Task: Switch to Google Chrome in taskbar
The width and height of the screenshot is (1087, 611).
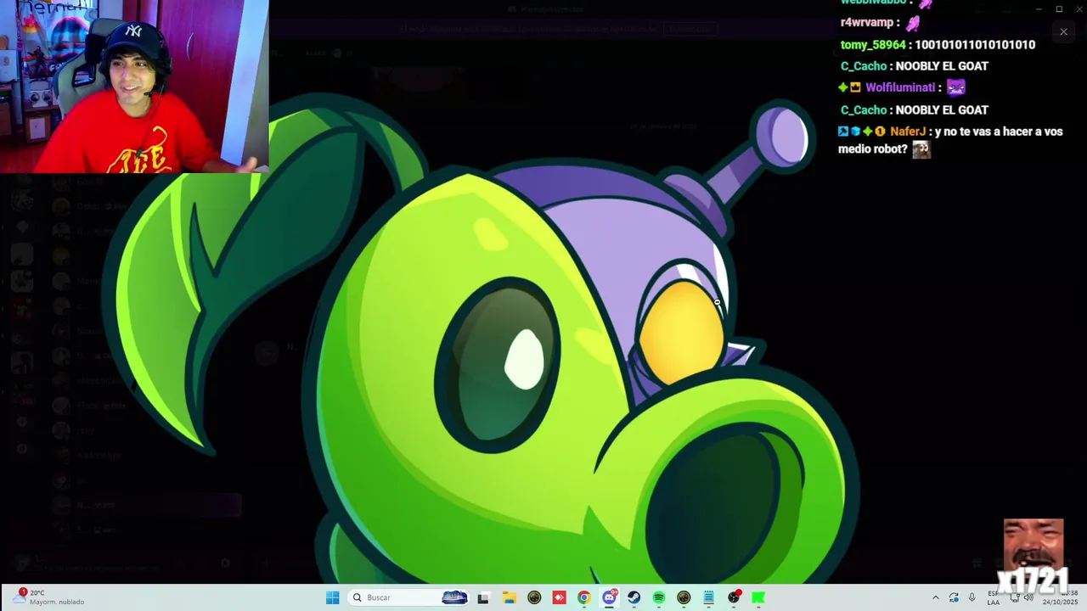Action: click(584, 597)
